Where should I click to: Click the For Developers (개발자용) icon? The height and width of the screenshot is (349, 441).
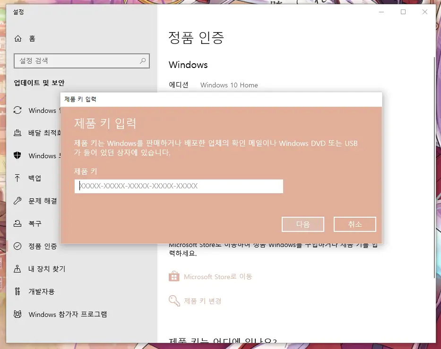click(17, 291)
